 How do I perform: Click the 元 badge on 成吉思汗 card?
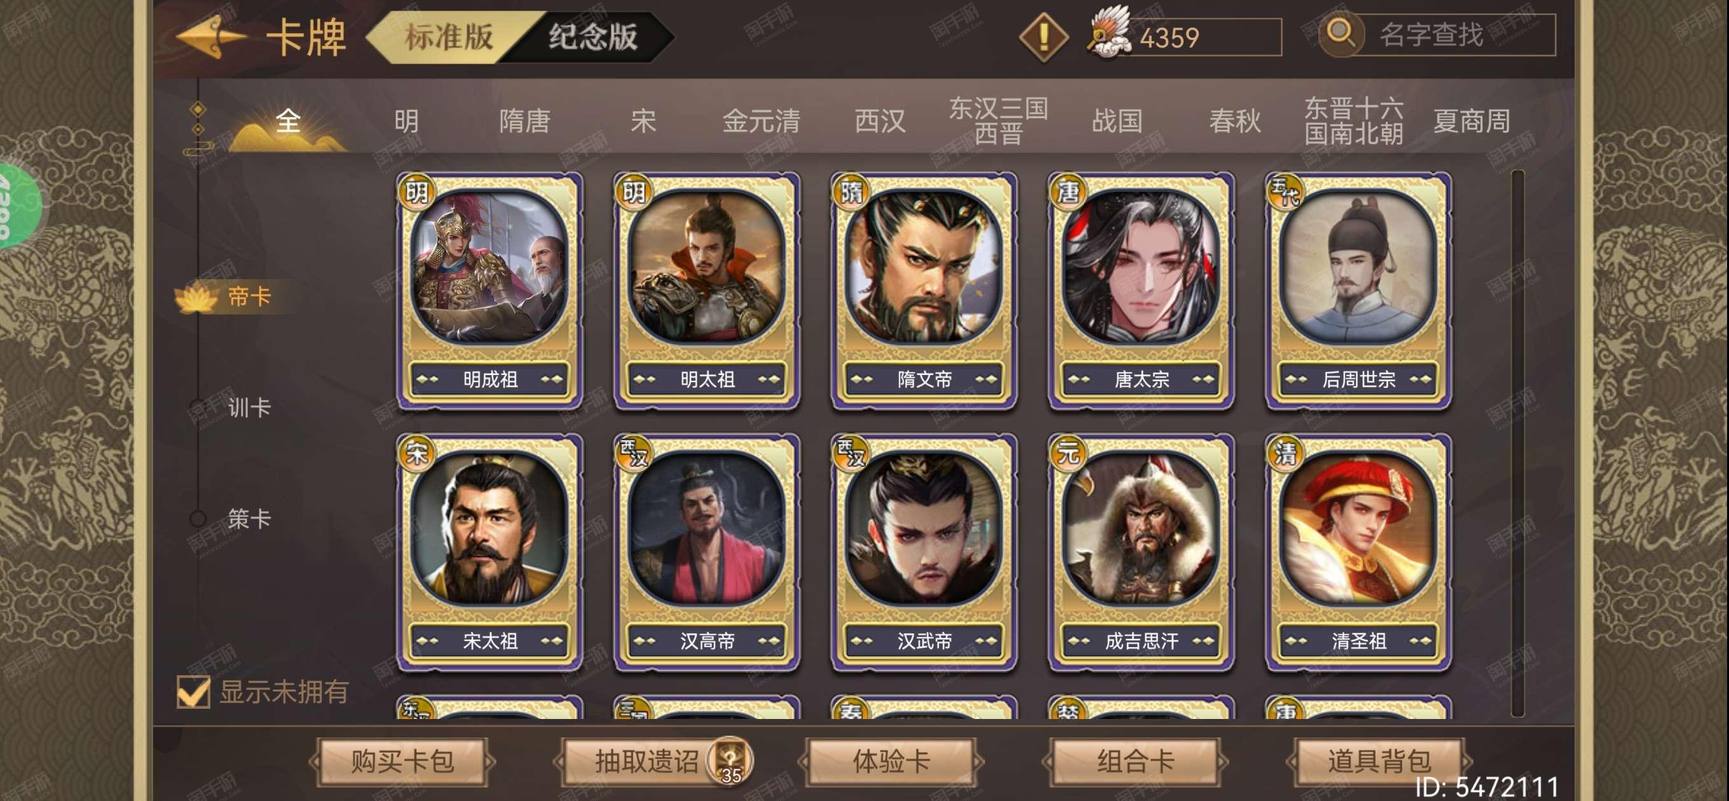tap(1068, 453)
